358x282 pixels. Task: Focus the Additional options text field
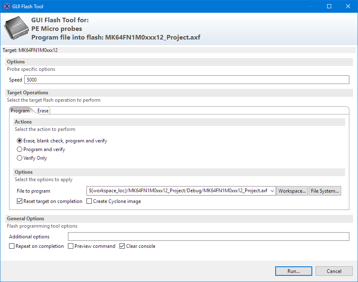tap(208, 237)
